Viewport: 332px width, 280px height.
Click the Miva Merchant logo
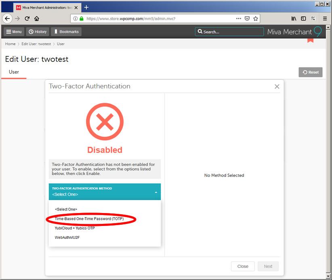294,32
